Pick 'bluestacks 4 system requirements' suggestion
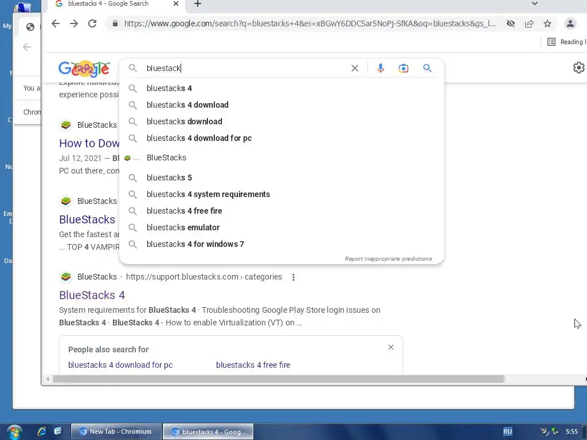This screenshot has height=440, width=587. [x=281, y=194]
